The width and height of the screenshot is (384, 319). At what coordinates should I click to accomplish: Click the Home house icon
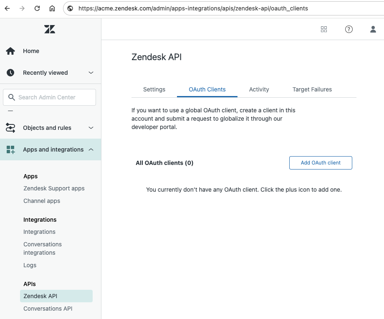point(10,51)
